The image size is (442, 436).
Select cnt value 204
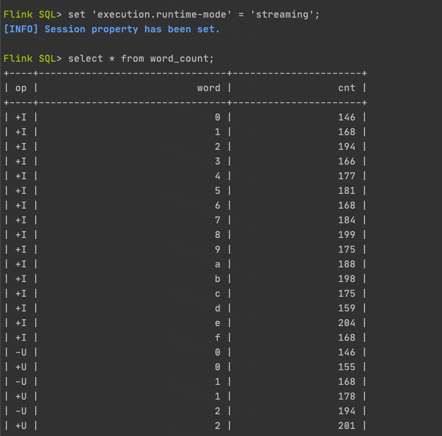click(346, 323)
